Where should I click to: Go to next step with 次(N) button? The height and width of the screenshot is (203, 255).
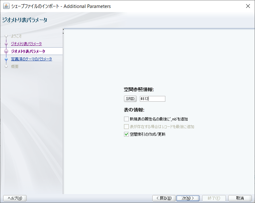click(188, 198)
